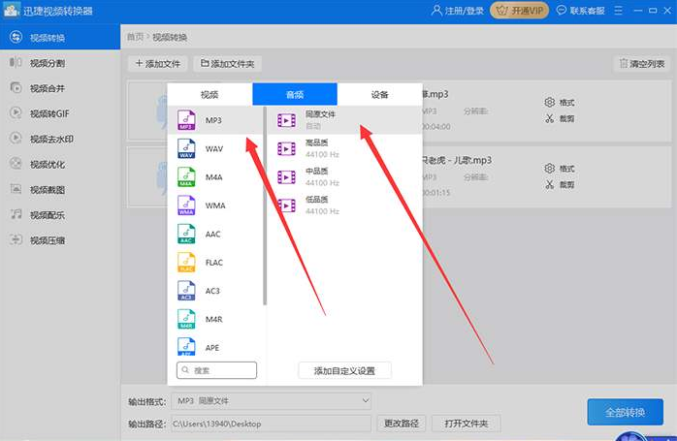
Task: Switch to the 视频 tab
Action: (210, 94)
